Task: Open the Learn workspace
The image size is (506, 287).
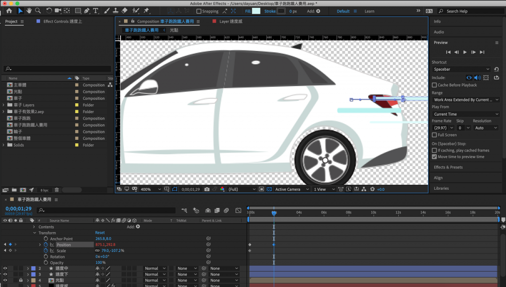Action: [x=369, y=11]
